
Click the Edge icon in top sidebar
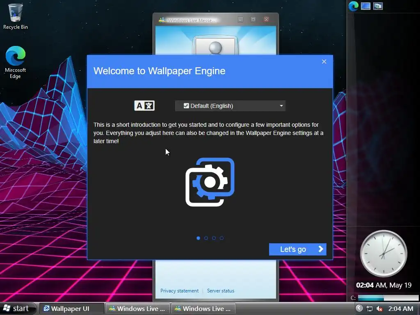point(353,6)
